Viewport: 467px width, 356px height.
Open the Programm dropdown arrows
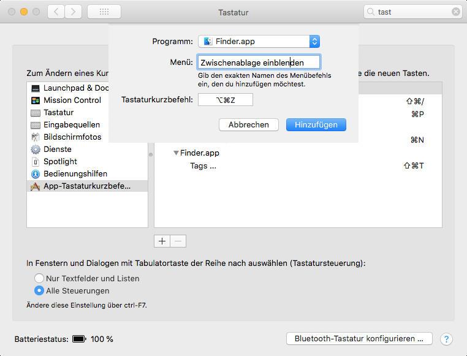(314, 42)
